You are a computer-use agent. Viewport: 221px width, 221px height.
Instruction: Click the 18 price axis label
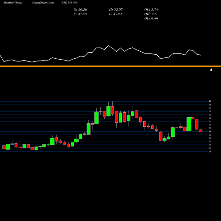tap(210, 151)
